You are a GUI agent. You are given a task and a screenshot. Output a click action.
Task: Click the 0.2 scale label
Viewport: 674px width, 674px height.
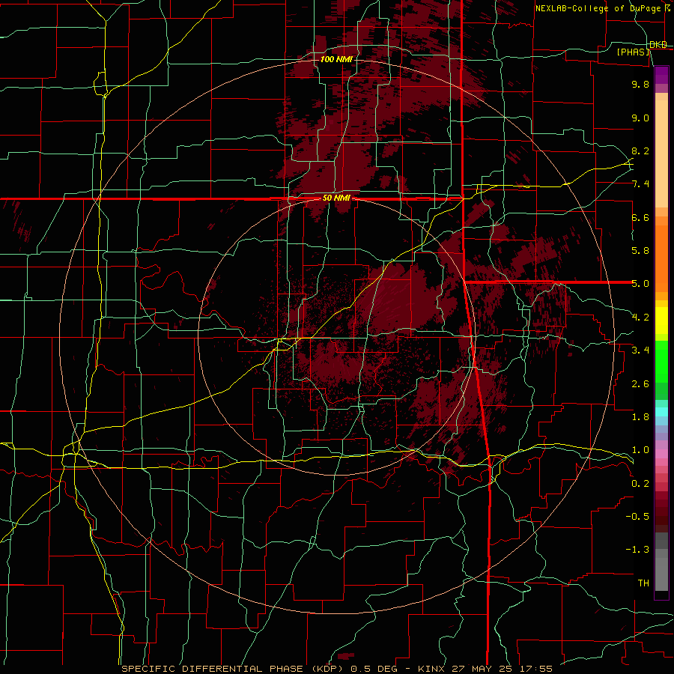pyautogui.click(x=640, y=484)
